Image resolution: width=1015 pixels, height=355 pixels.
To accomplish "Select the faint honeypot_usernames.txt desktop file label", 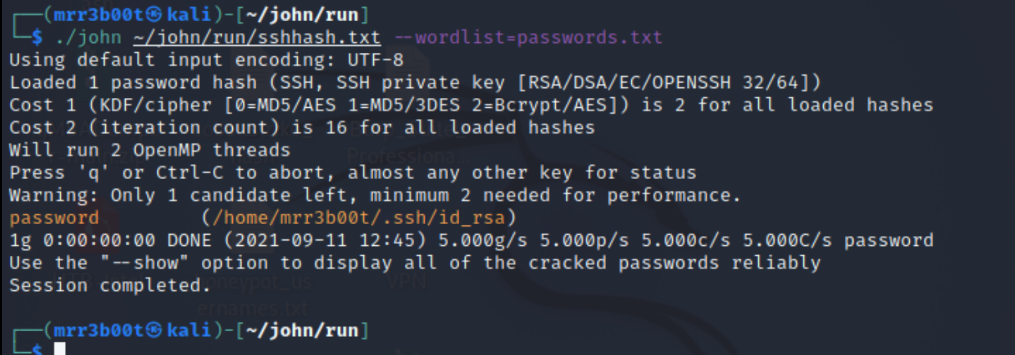I will tap(254, 295).
